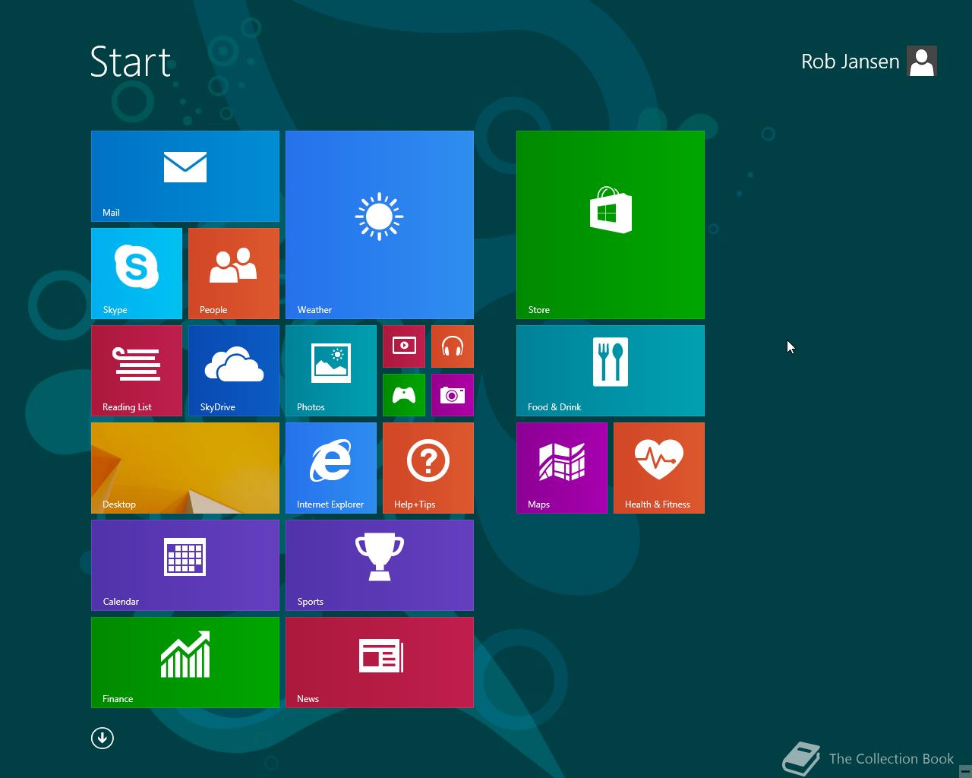Open the Calendar tile

[185, 565]
